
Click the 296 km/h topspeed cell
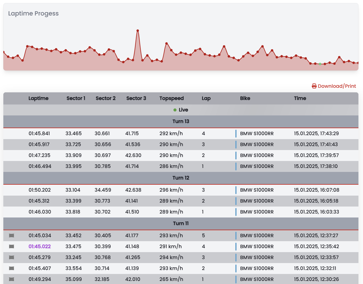click(x=171, y=190)
